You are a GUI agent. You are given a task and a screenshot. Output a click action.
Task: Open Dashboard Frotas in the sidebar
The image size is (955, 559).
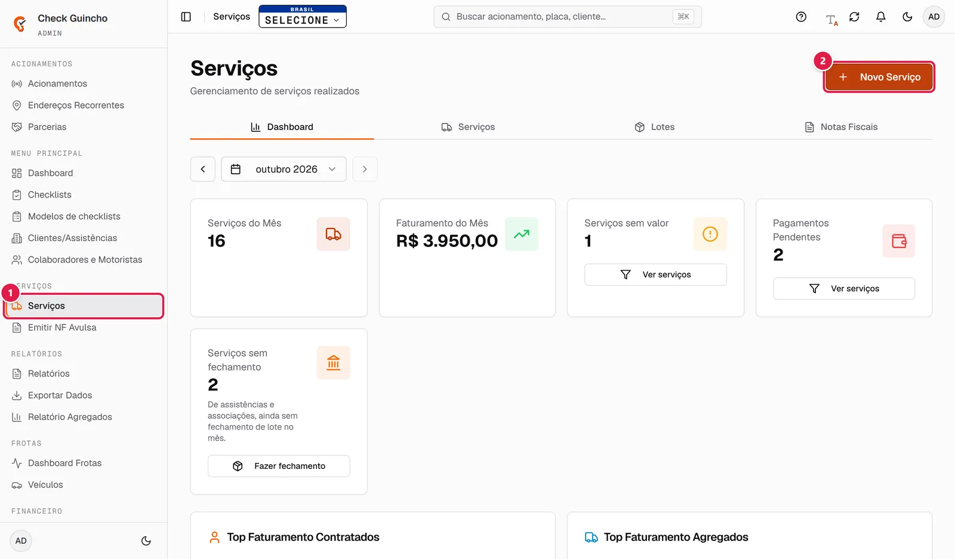tap(84, 463)
